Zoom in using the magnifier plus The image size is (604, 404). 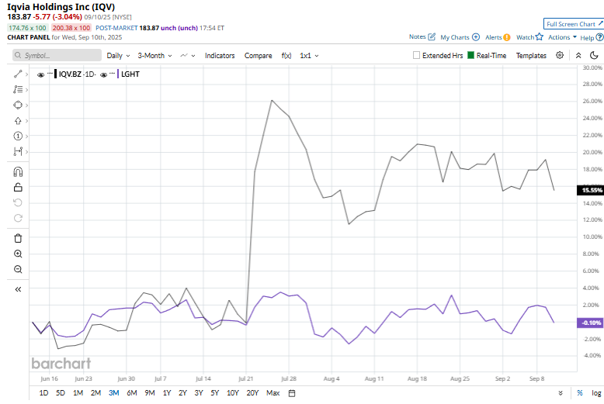18,254
